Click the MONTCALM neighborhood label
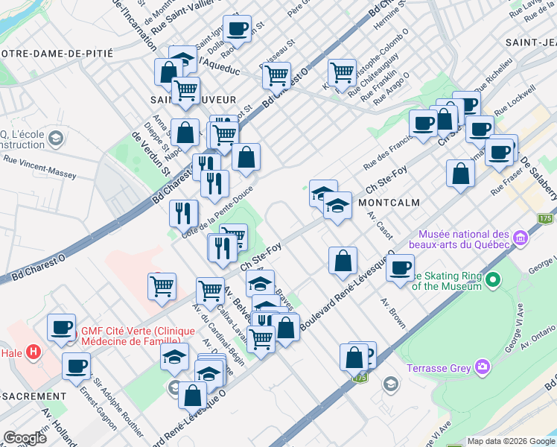This screenshot has height=447, width=557. tap(389, 203)
